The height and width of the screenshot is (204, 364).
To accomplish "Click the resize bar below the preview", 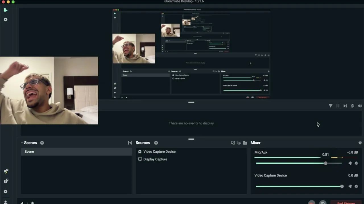I will 191,102.
